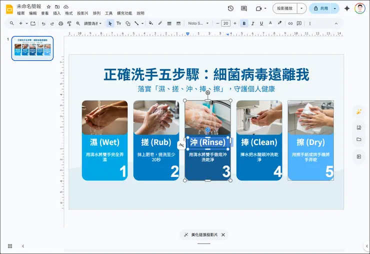Click the highlight color marker icon
The height and width of the screenshot is (254, 370).
(x=279, y=23)
